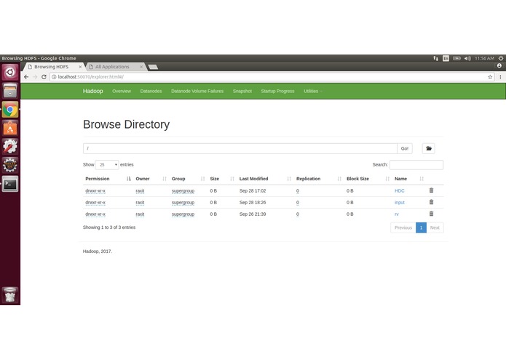The image size is (506, 359).
Task: Click the Hadoop brand link
Action: pyautogui.click(x=93, y=91)
